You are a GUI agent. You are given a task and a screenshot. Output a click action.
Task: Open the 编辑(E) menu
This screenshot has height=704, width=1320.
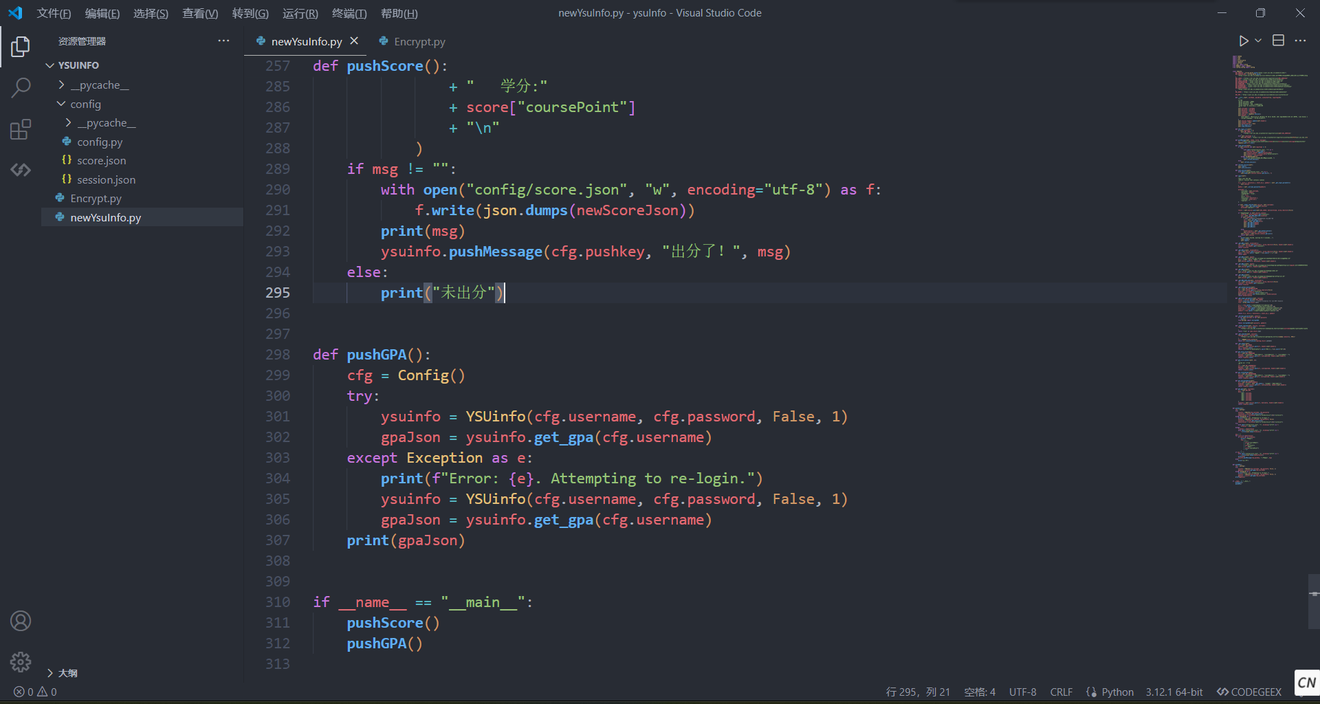[x=102, y=13]
